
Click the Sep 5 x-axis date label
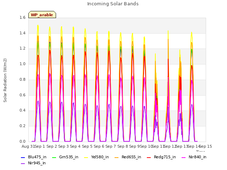(87, 146)
